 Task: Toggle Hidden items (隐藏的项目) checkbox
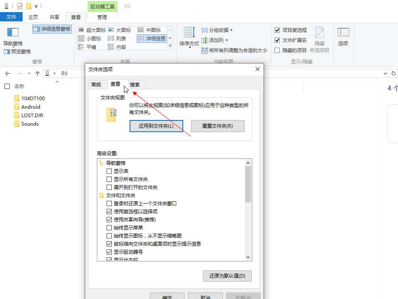pos(277,50)
